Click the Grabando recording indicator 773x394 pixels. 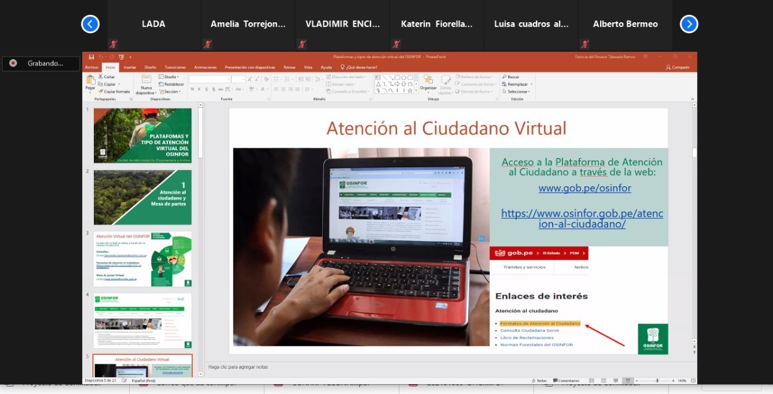tap(41, 64)
